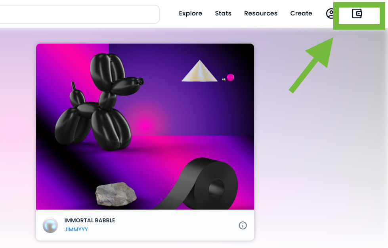This screenshot has width=388, height=248.
Task: Click the tiny chrome ball beside pink sphere
Action: tap(224, 79)
